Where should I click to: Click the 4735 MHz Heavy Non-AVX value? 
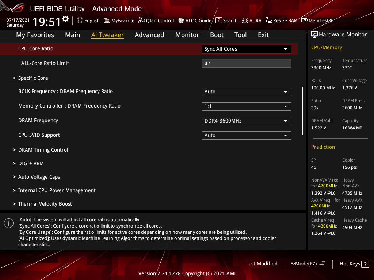[352, 193]
